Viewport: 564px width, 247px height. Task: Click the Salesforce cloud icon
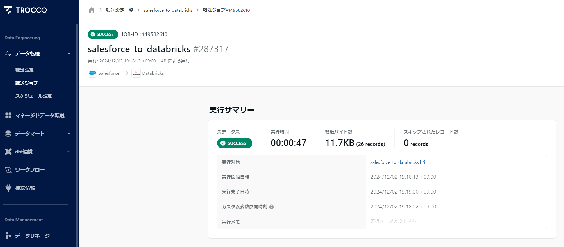point(92,73)
